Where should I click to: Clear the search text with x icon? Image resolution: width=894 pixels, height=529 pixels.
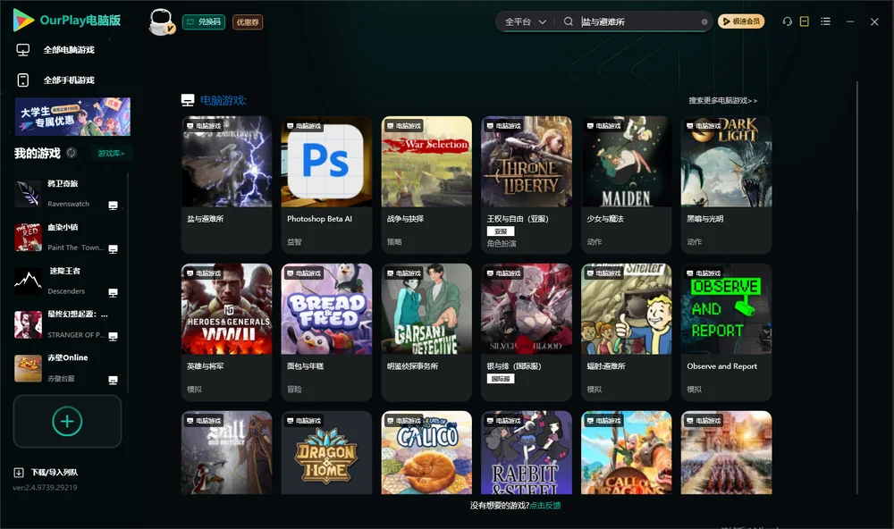click(704, 21)
